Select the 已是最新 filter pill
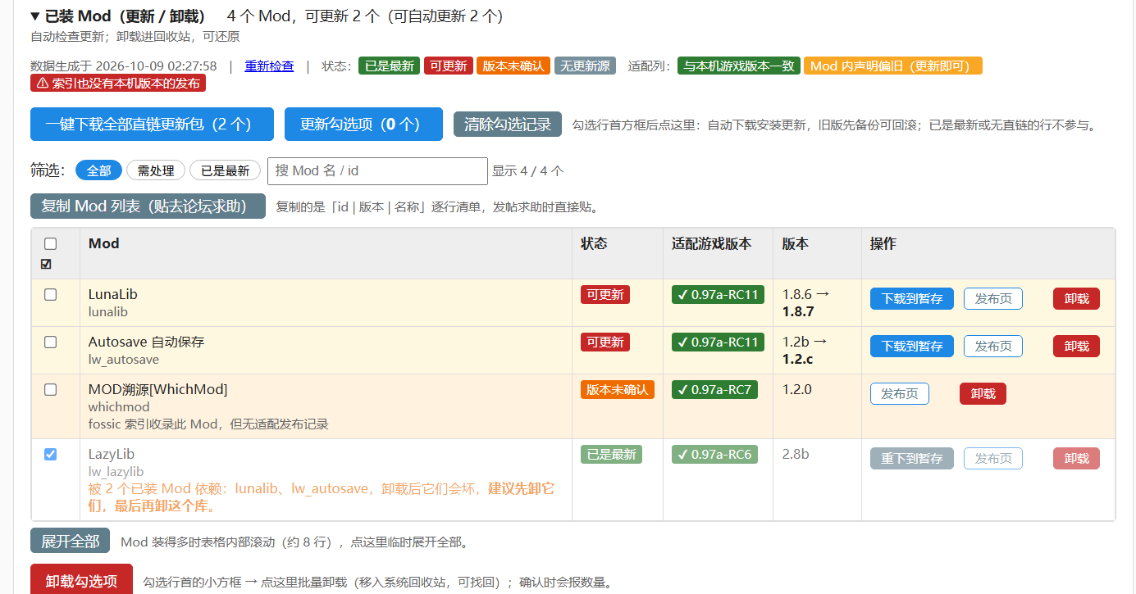The width and height of the screenshot is (1136, 594). (x=225, y=170)
